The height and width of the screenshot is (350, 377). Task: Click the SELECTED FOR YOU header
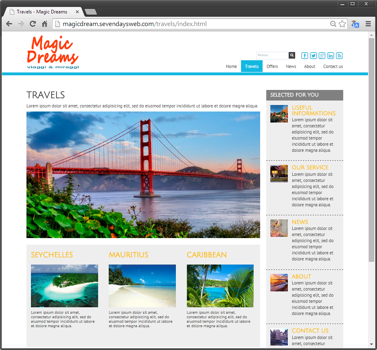point(305,95)
